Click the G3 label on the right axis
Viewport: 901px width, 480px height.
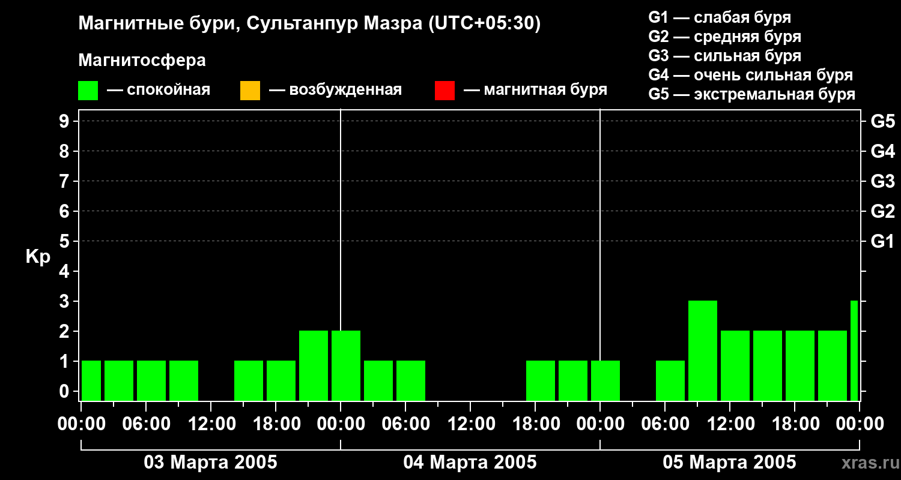pos(882,181)
